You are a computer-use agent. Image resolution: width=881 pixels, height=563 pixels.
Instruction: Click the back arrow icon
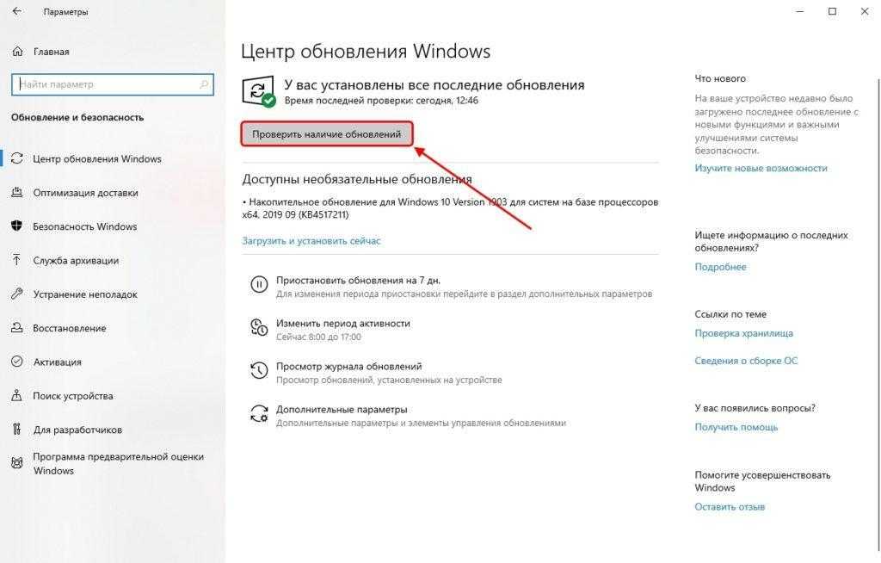click(17, 11)
